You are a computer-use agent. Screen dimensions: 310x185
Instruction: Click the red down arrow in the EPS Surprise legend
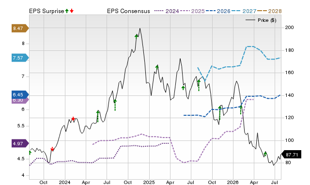point(72,11)
